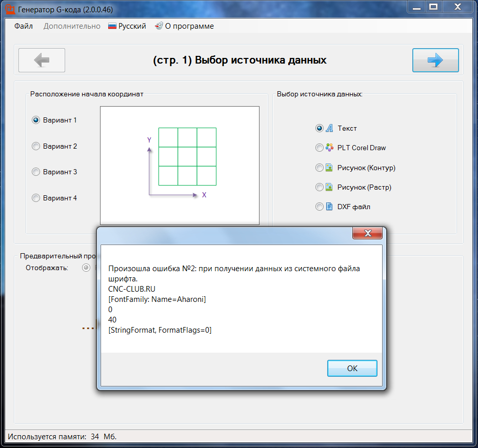
Task: Click 'Используется памяти: 34 Мб.' status text
Action: pos(62,437)
